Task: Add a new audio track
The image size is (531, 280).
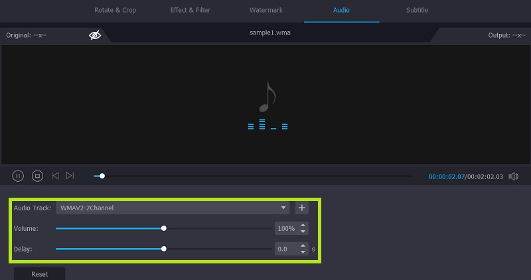Action: (x=302, y=208)
